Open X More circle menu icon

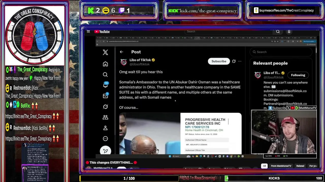[x=105, y=139]
